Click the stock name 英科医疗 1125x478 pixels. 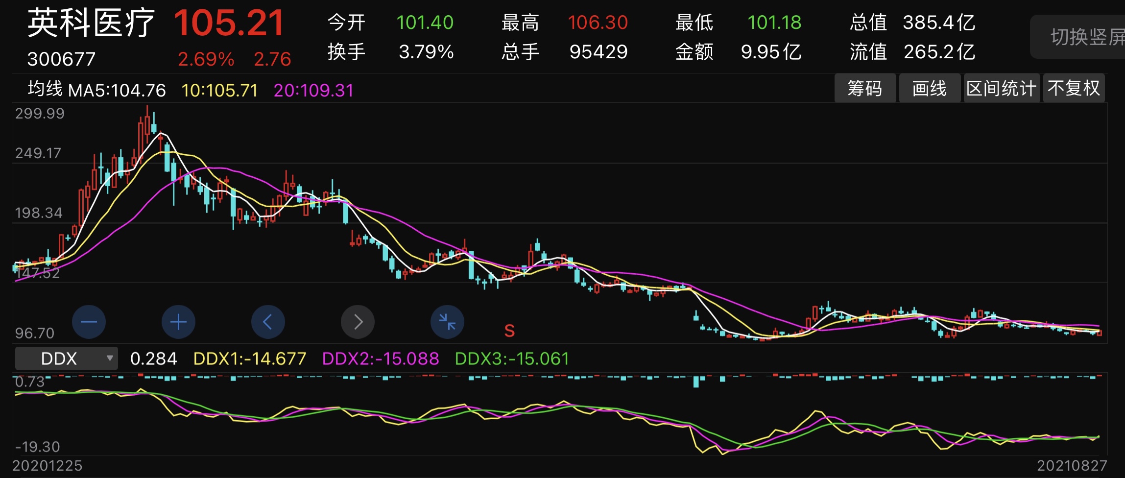91,23
